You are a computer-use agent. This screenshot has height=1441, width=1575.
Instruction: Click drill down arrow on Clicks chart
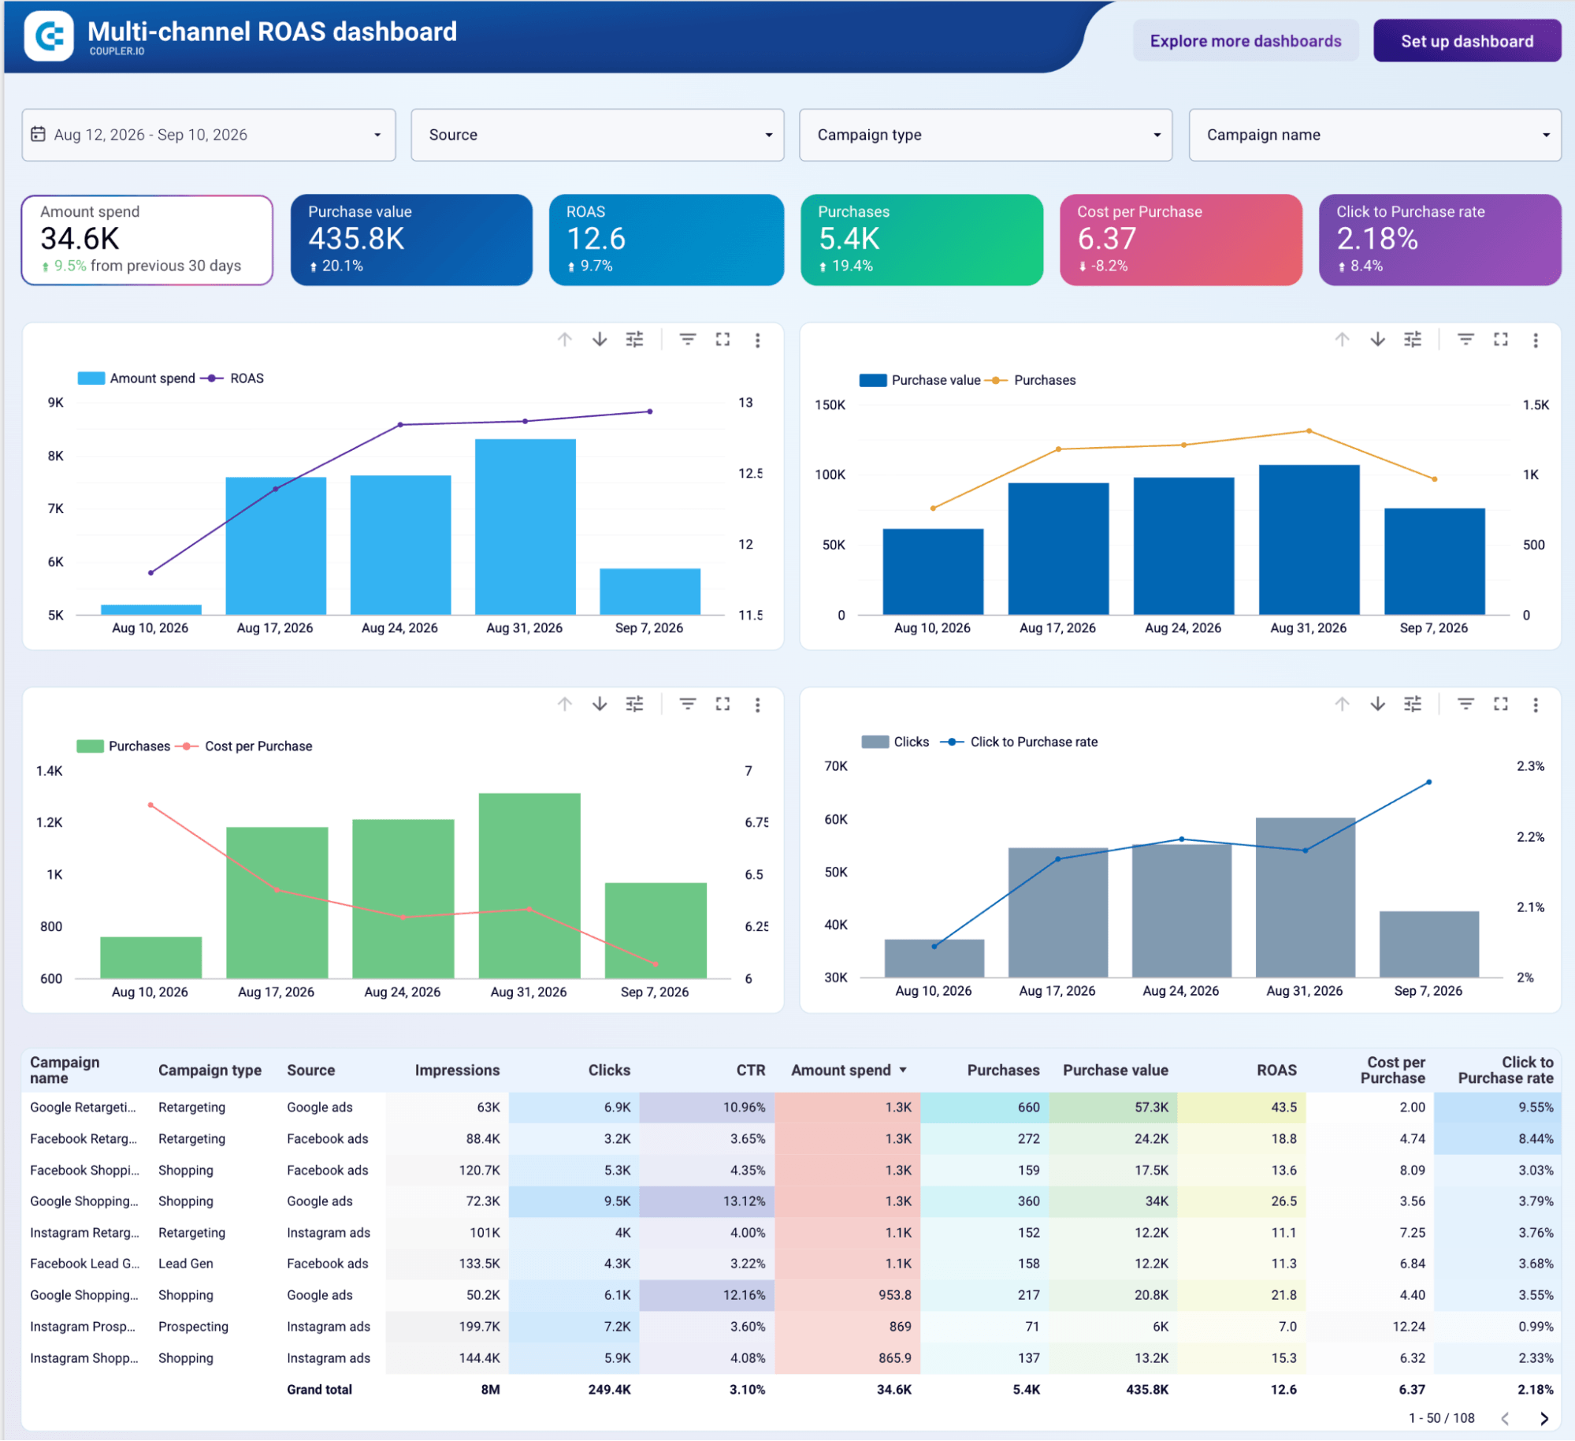pyautogui.click(x=1377, y=704)
